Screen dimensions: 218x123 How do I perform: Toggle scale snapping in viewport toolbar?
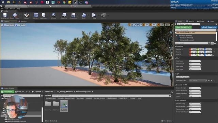(158, 25)
